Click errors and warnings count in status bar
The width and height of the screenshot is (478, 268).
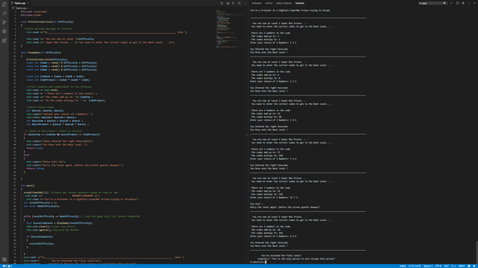(7, 266)
